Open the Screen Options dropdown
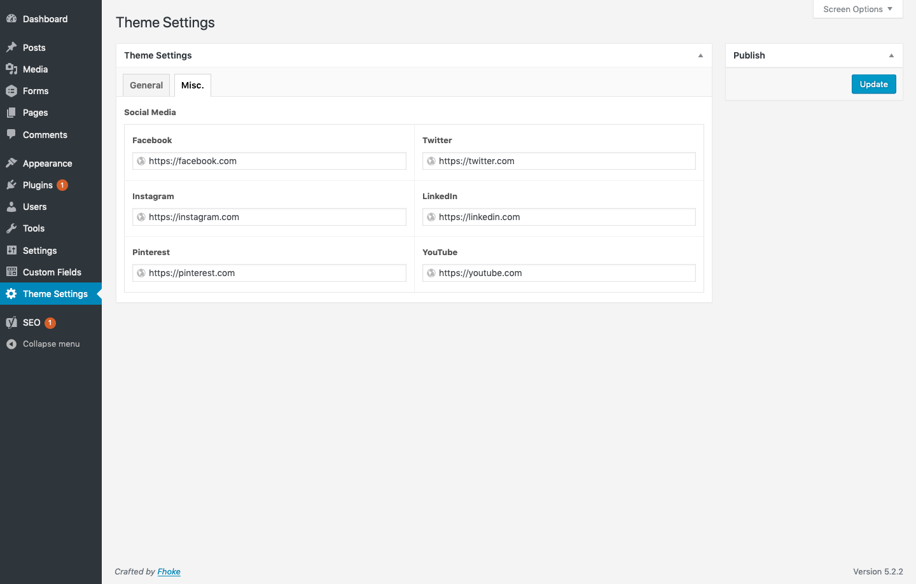Image resolution: width=916 pixels, height=584 pixels. tap(857, 9)
